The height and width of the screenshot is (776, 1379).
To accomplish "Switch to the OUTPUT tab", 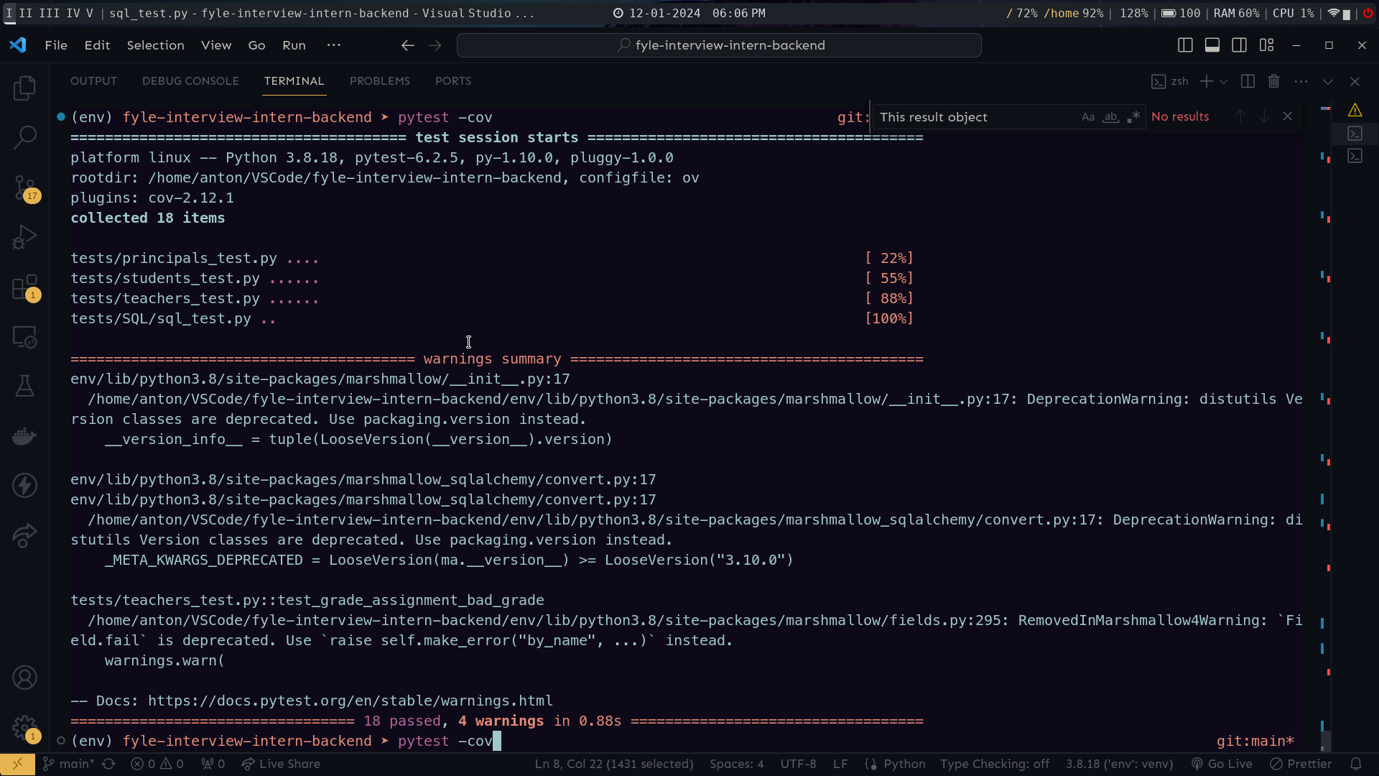I will (x=93, y=81).
